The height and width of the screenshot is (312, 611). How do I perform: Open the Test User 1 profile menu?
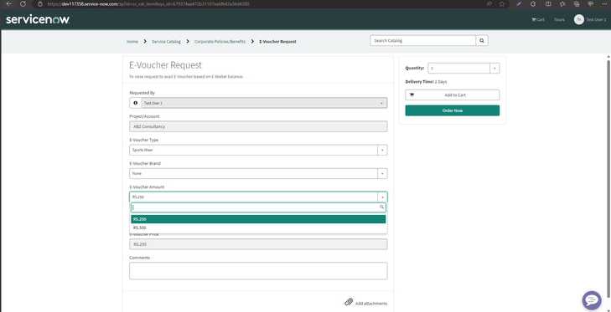click(596, 20)
